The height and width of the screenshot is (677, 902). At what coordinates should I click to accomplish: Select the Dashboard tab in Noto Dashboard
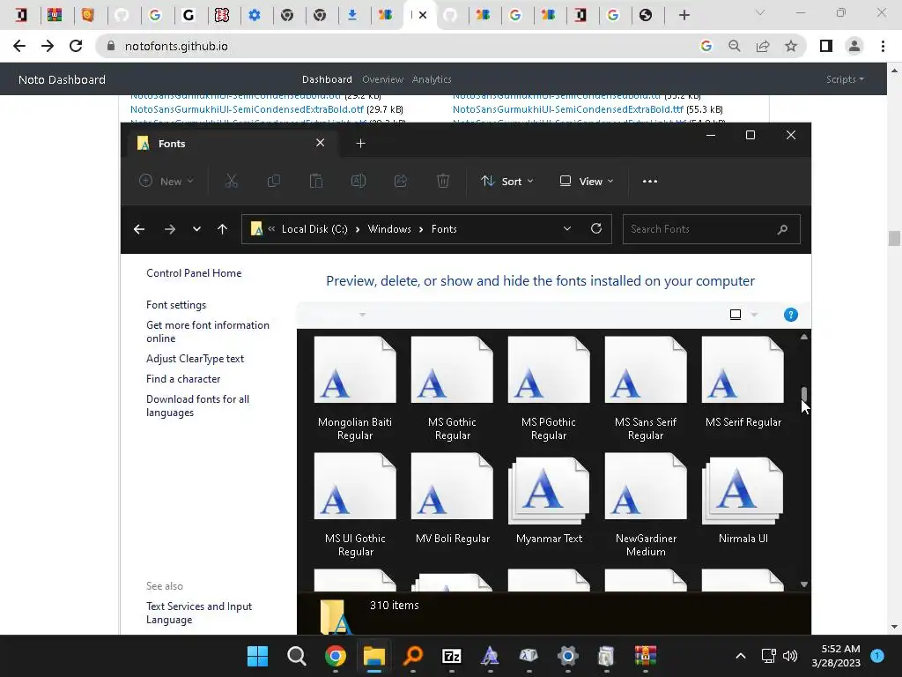click(x=327, y=79)
